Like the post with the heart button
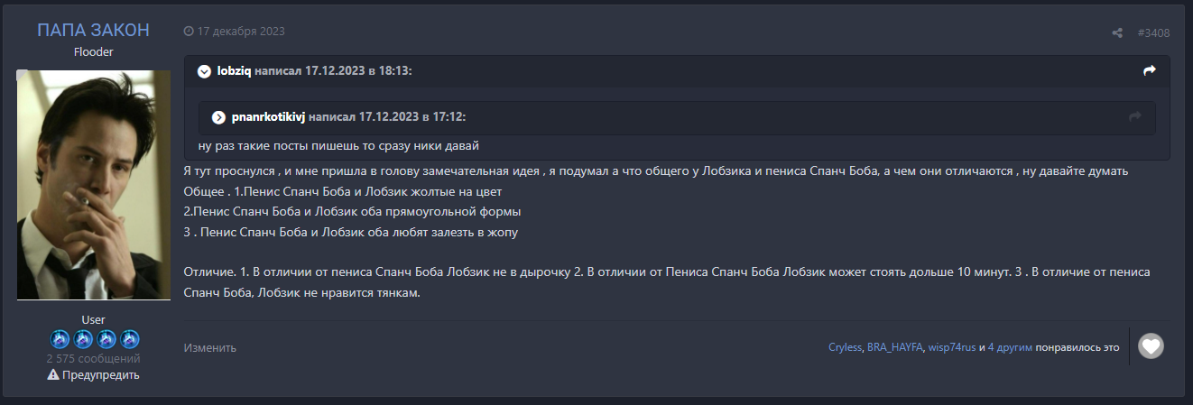Viewport: 1193px width, 405px height. coord(1151,346)
